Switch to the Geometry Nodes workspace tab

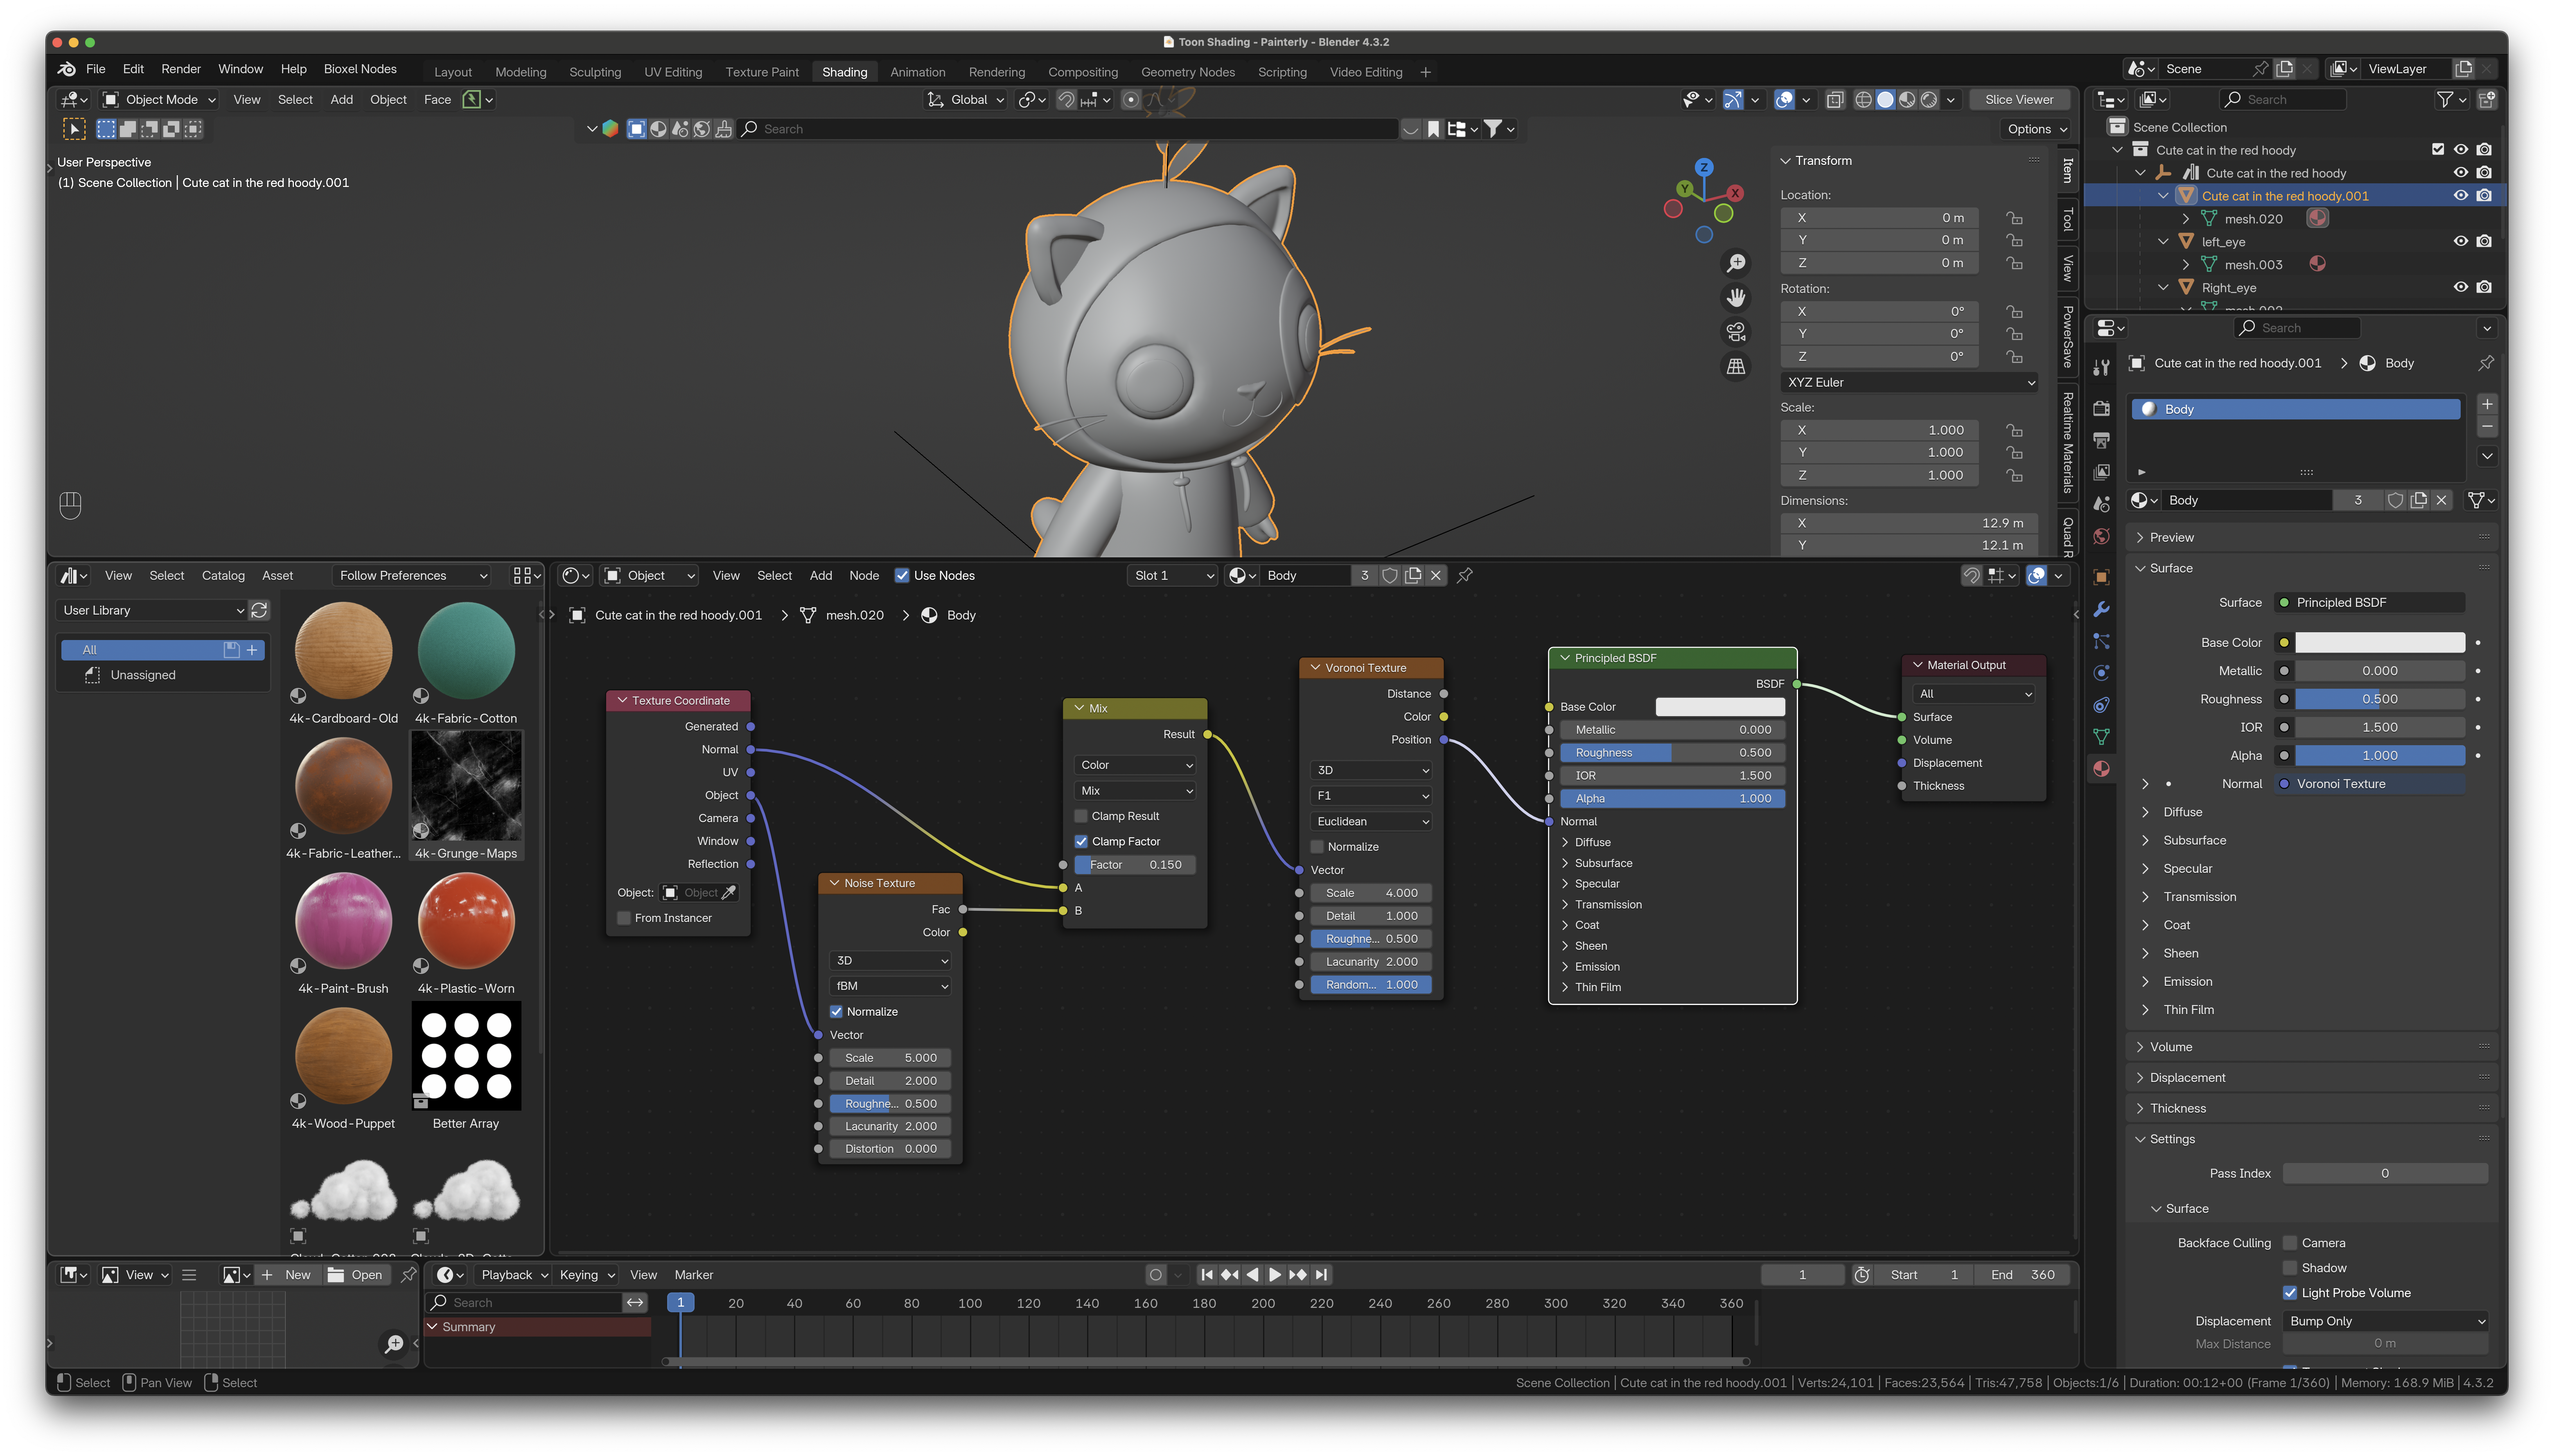pyautogui.click(x=1188, y=72)
